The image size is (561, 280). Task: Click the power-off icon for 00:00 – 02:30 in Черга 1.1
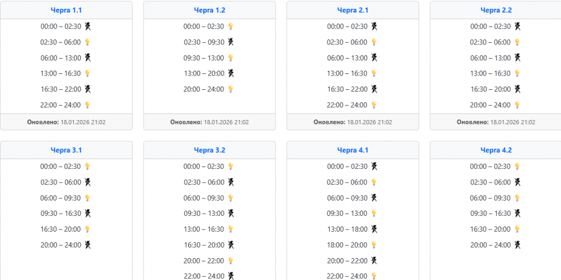[87, 26]
